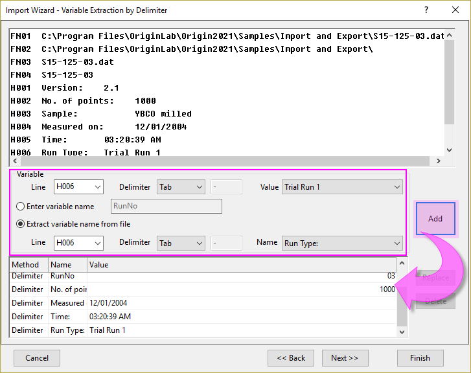Go to the next wizard page
The height and width of the screenshot is (373, 471).
(345, 357)
